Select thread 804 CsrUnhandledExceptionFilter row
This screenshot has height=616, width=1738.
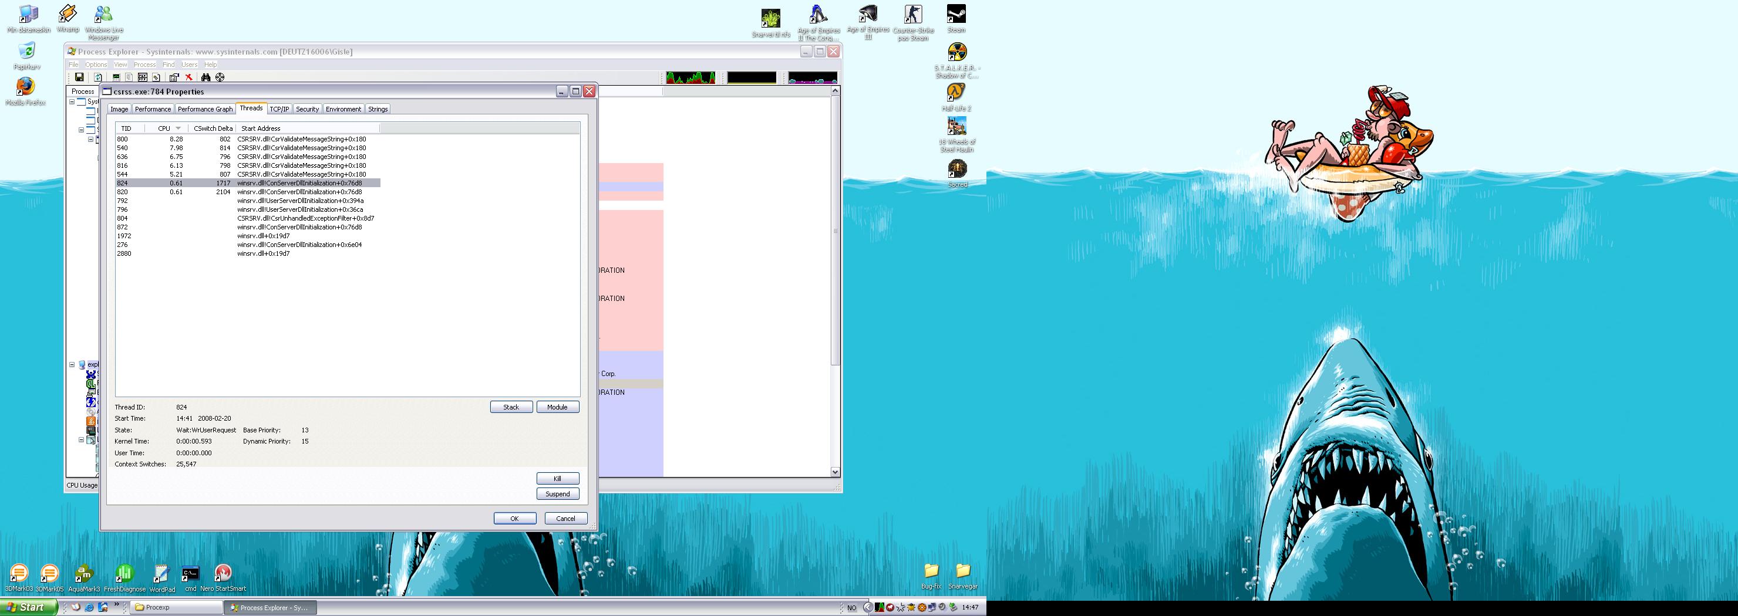[248, 218]
